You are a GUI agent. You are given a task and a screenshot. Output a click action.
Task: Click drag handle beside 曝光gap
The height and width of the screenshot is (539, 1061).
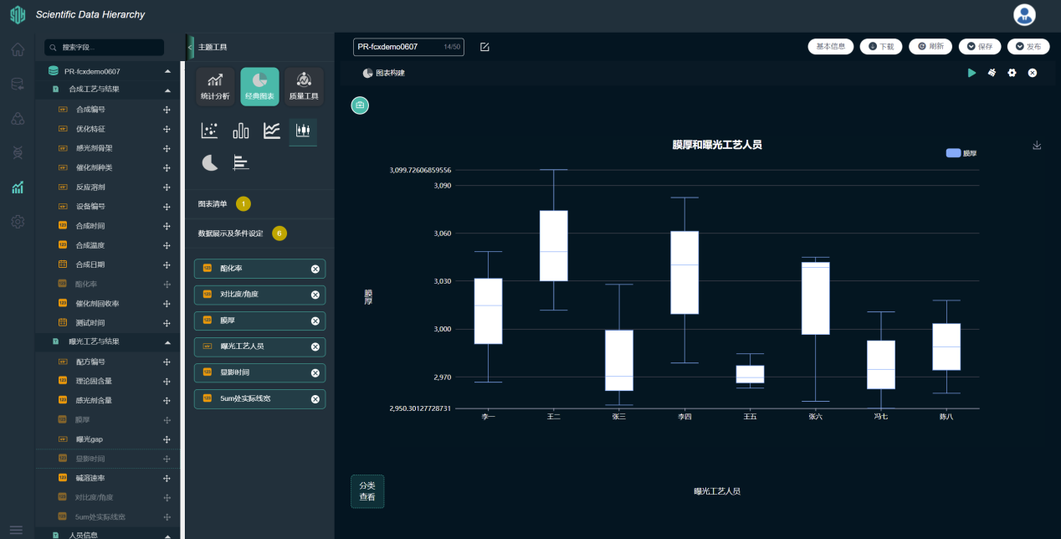point(167,439)
